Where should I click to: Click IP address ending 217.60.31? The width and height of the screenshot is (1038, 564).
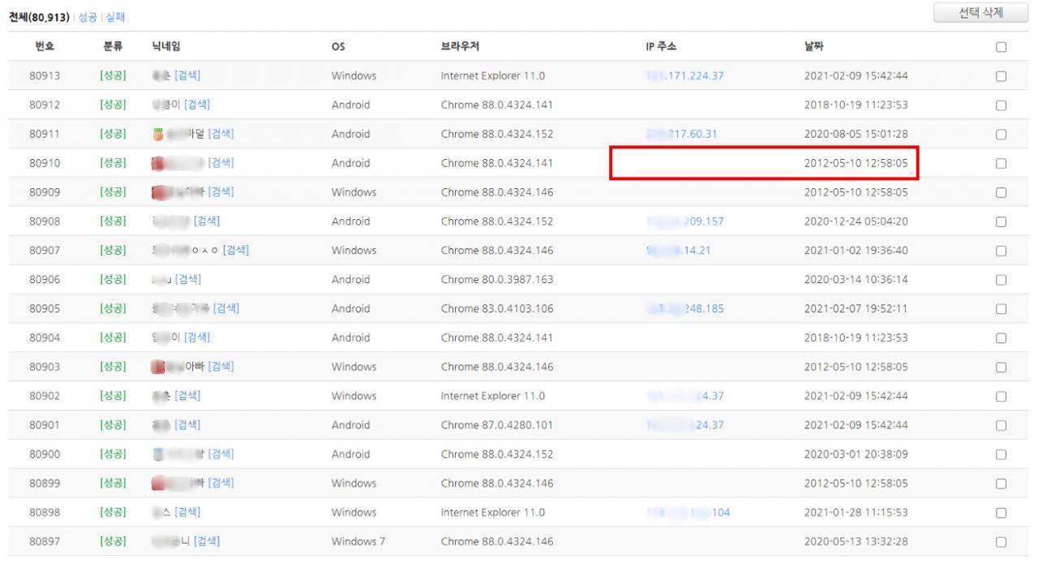(682, 134)
